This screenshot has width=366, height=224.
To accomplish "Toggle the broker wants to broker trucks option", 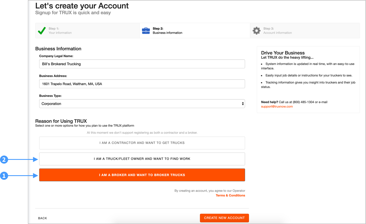I will coord(142,175).
